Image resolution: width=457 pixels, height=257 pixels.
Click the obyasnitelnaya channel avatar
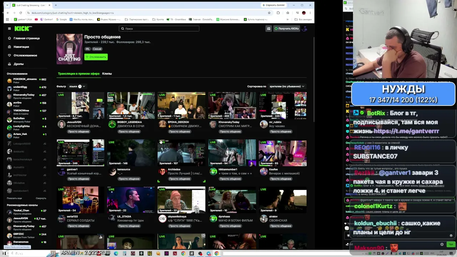[162, 218]
